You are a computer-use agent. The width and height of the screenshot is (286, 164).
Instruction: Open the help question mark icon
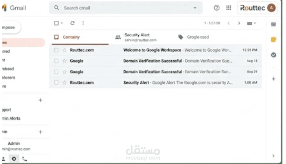217,8
